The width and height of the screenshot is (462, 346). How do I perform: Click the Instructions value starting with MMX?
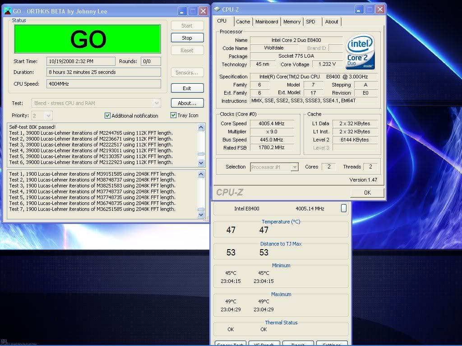click(x=314, y=100)
